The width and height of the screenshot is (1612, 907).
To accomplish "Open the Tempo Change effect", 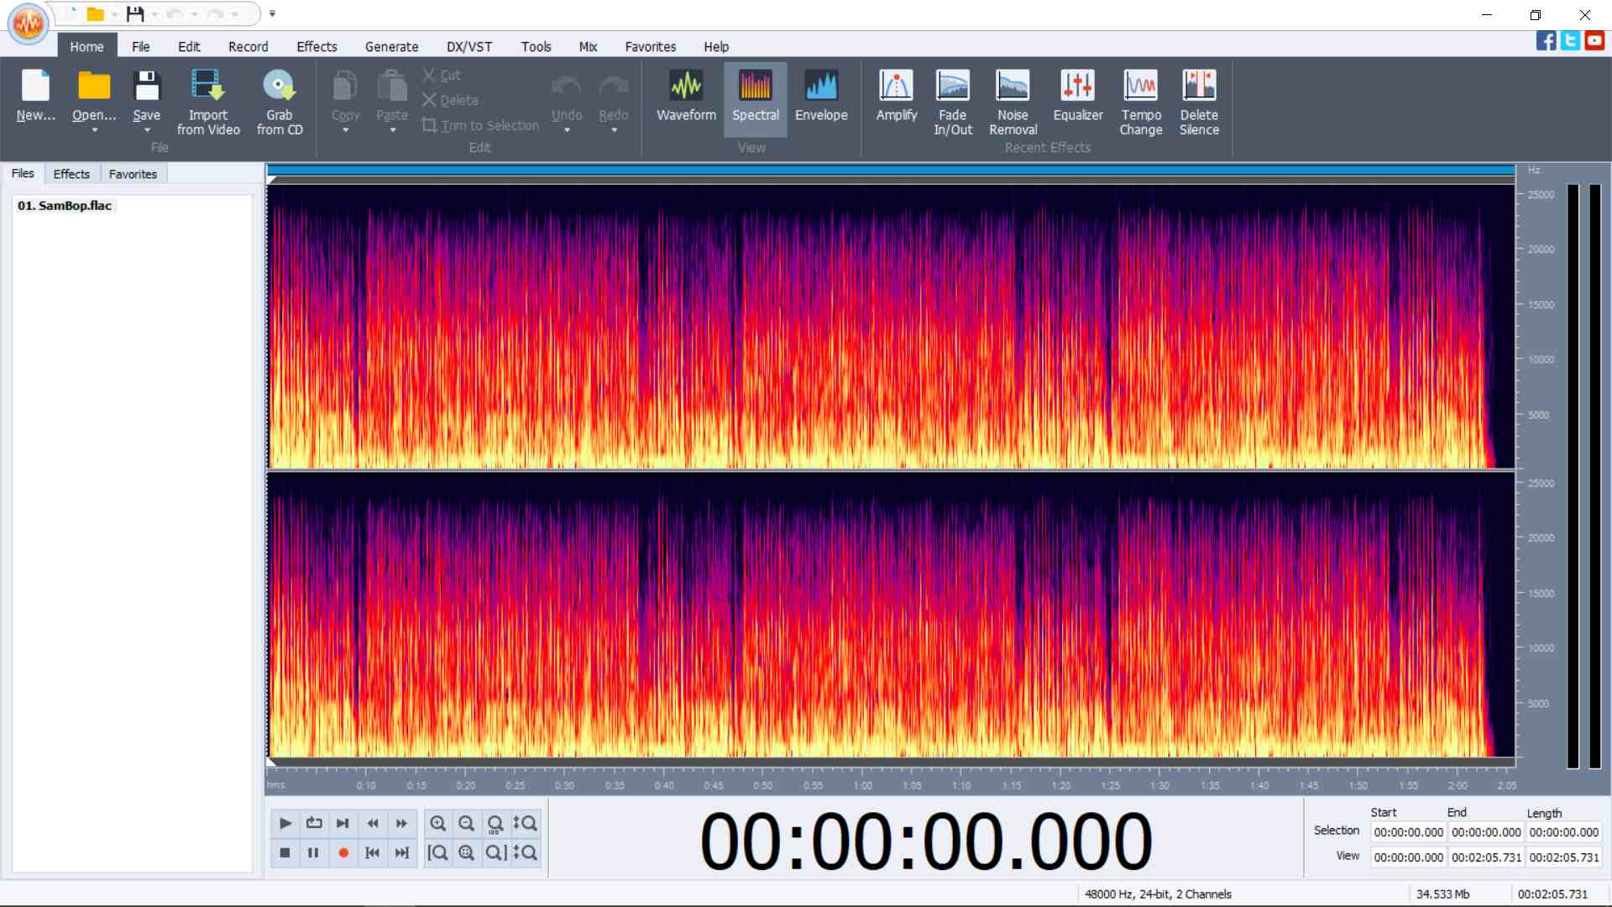I will pos(1140,99).
